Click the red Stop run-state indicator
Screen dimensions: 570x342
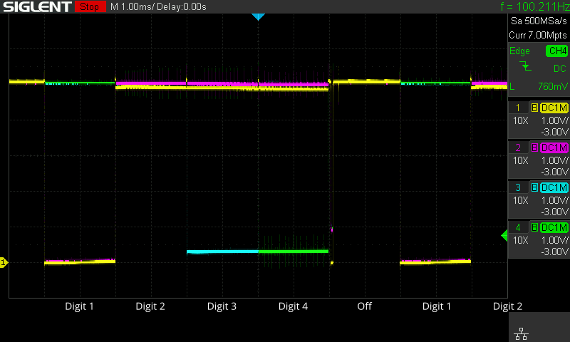point(90,6)
